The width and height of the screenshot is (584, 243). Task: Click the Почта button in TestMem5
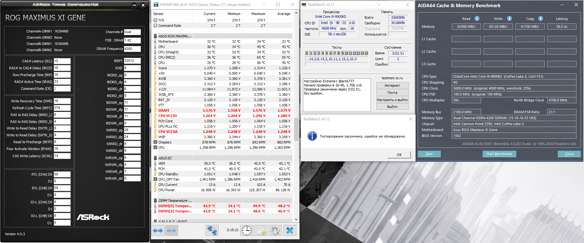[x=392, y=93]
